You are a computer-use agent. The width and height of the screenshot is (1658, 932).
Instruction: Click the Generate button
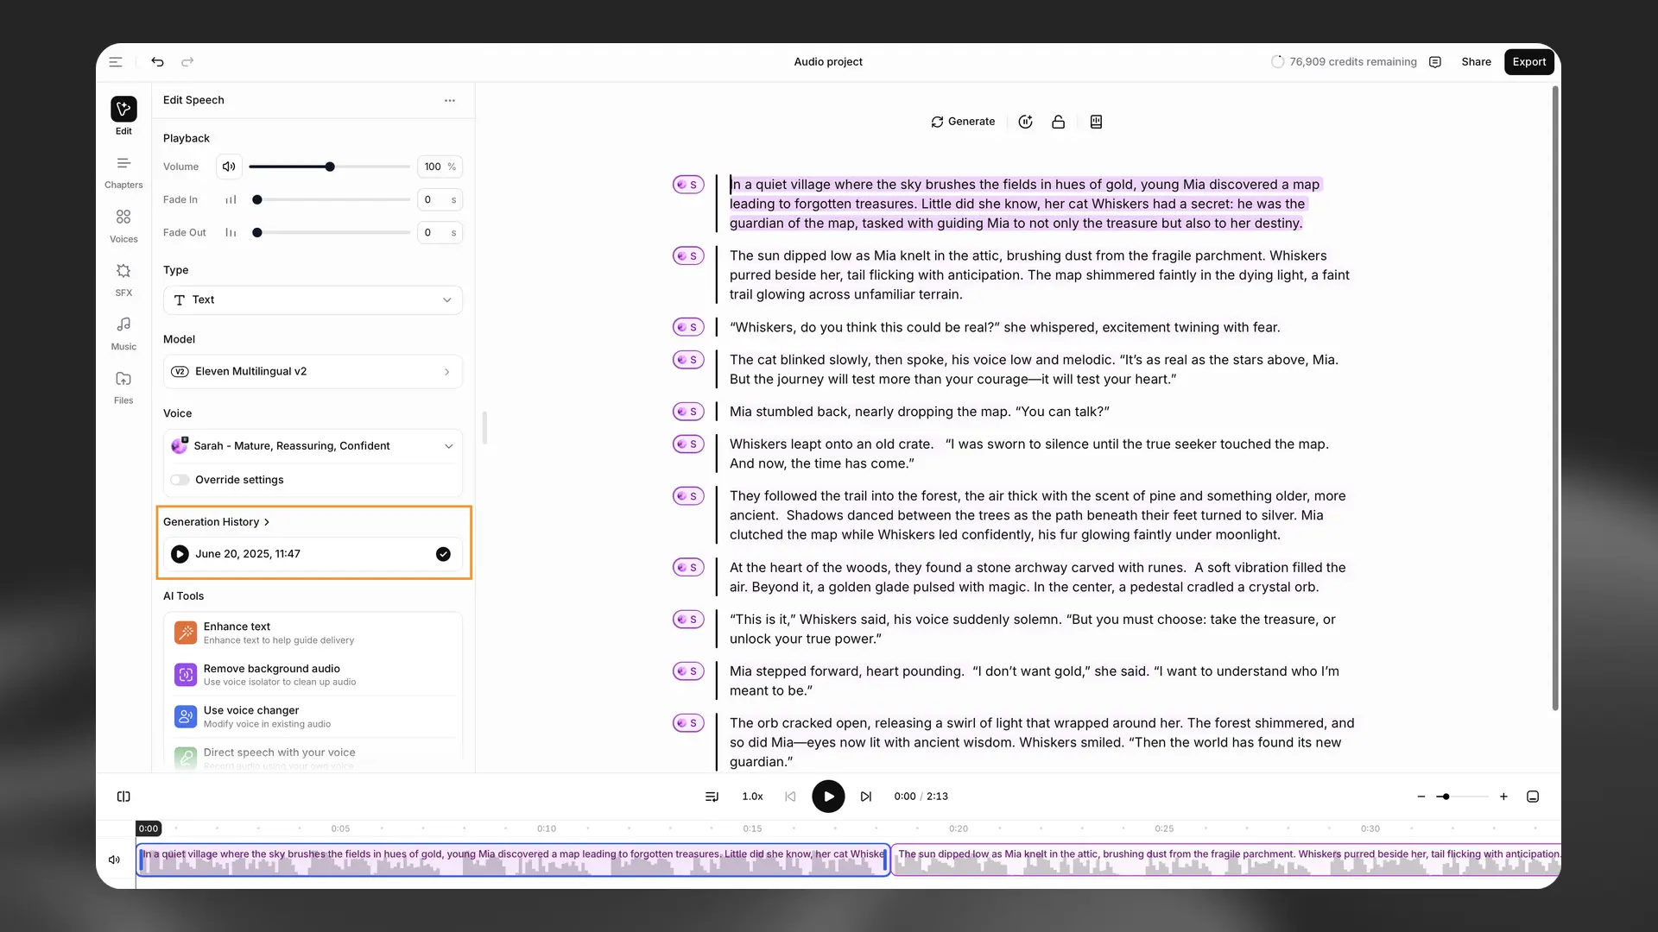(963, 122)
